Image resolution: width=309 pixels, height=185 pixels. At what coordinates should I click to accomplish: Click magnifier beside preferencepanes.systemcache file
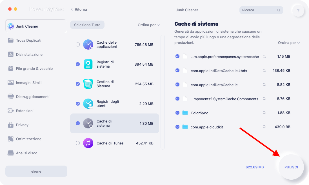point(264,56)
